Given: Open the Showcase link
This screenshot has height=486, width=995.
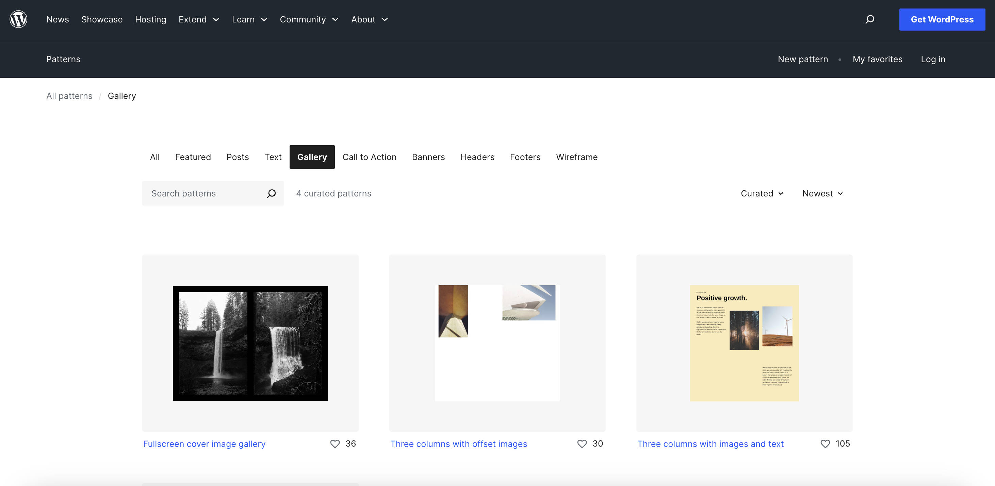Looking at the screenshot, I should tap(102, 19).
